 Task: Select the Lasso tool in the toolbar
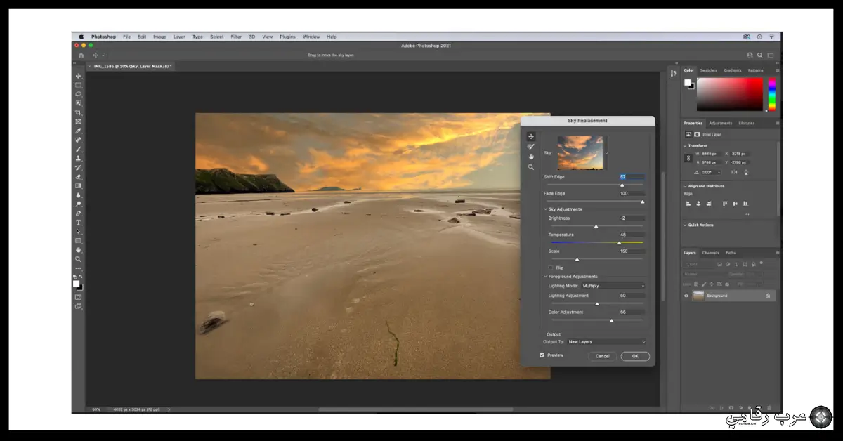[79, 94]
